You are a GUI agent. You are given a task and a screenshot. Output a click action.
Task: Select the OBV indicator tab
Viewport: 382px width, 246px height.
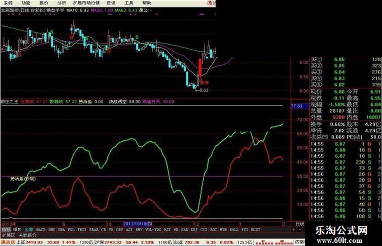click(120, 230)
